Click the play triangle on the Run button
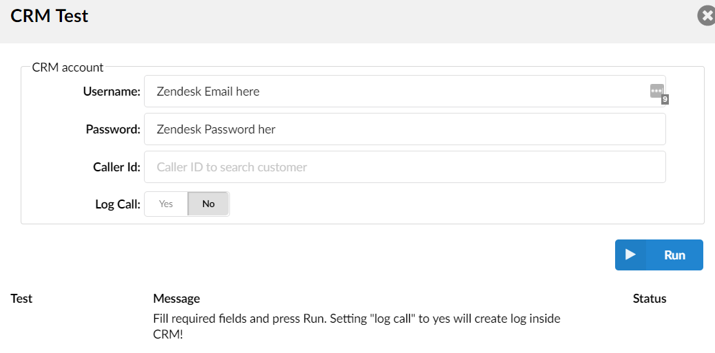 [x=630, y=255]
